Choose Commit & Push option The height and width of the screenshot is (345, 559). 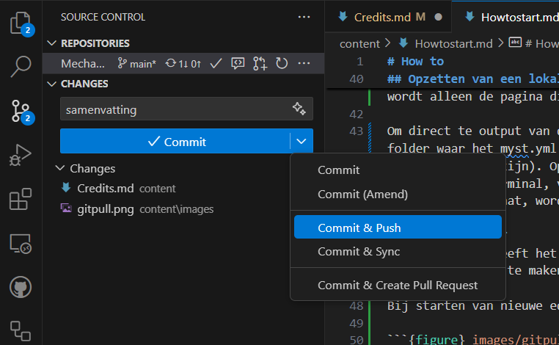click(398, 227)
